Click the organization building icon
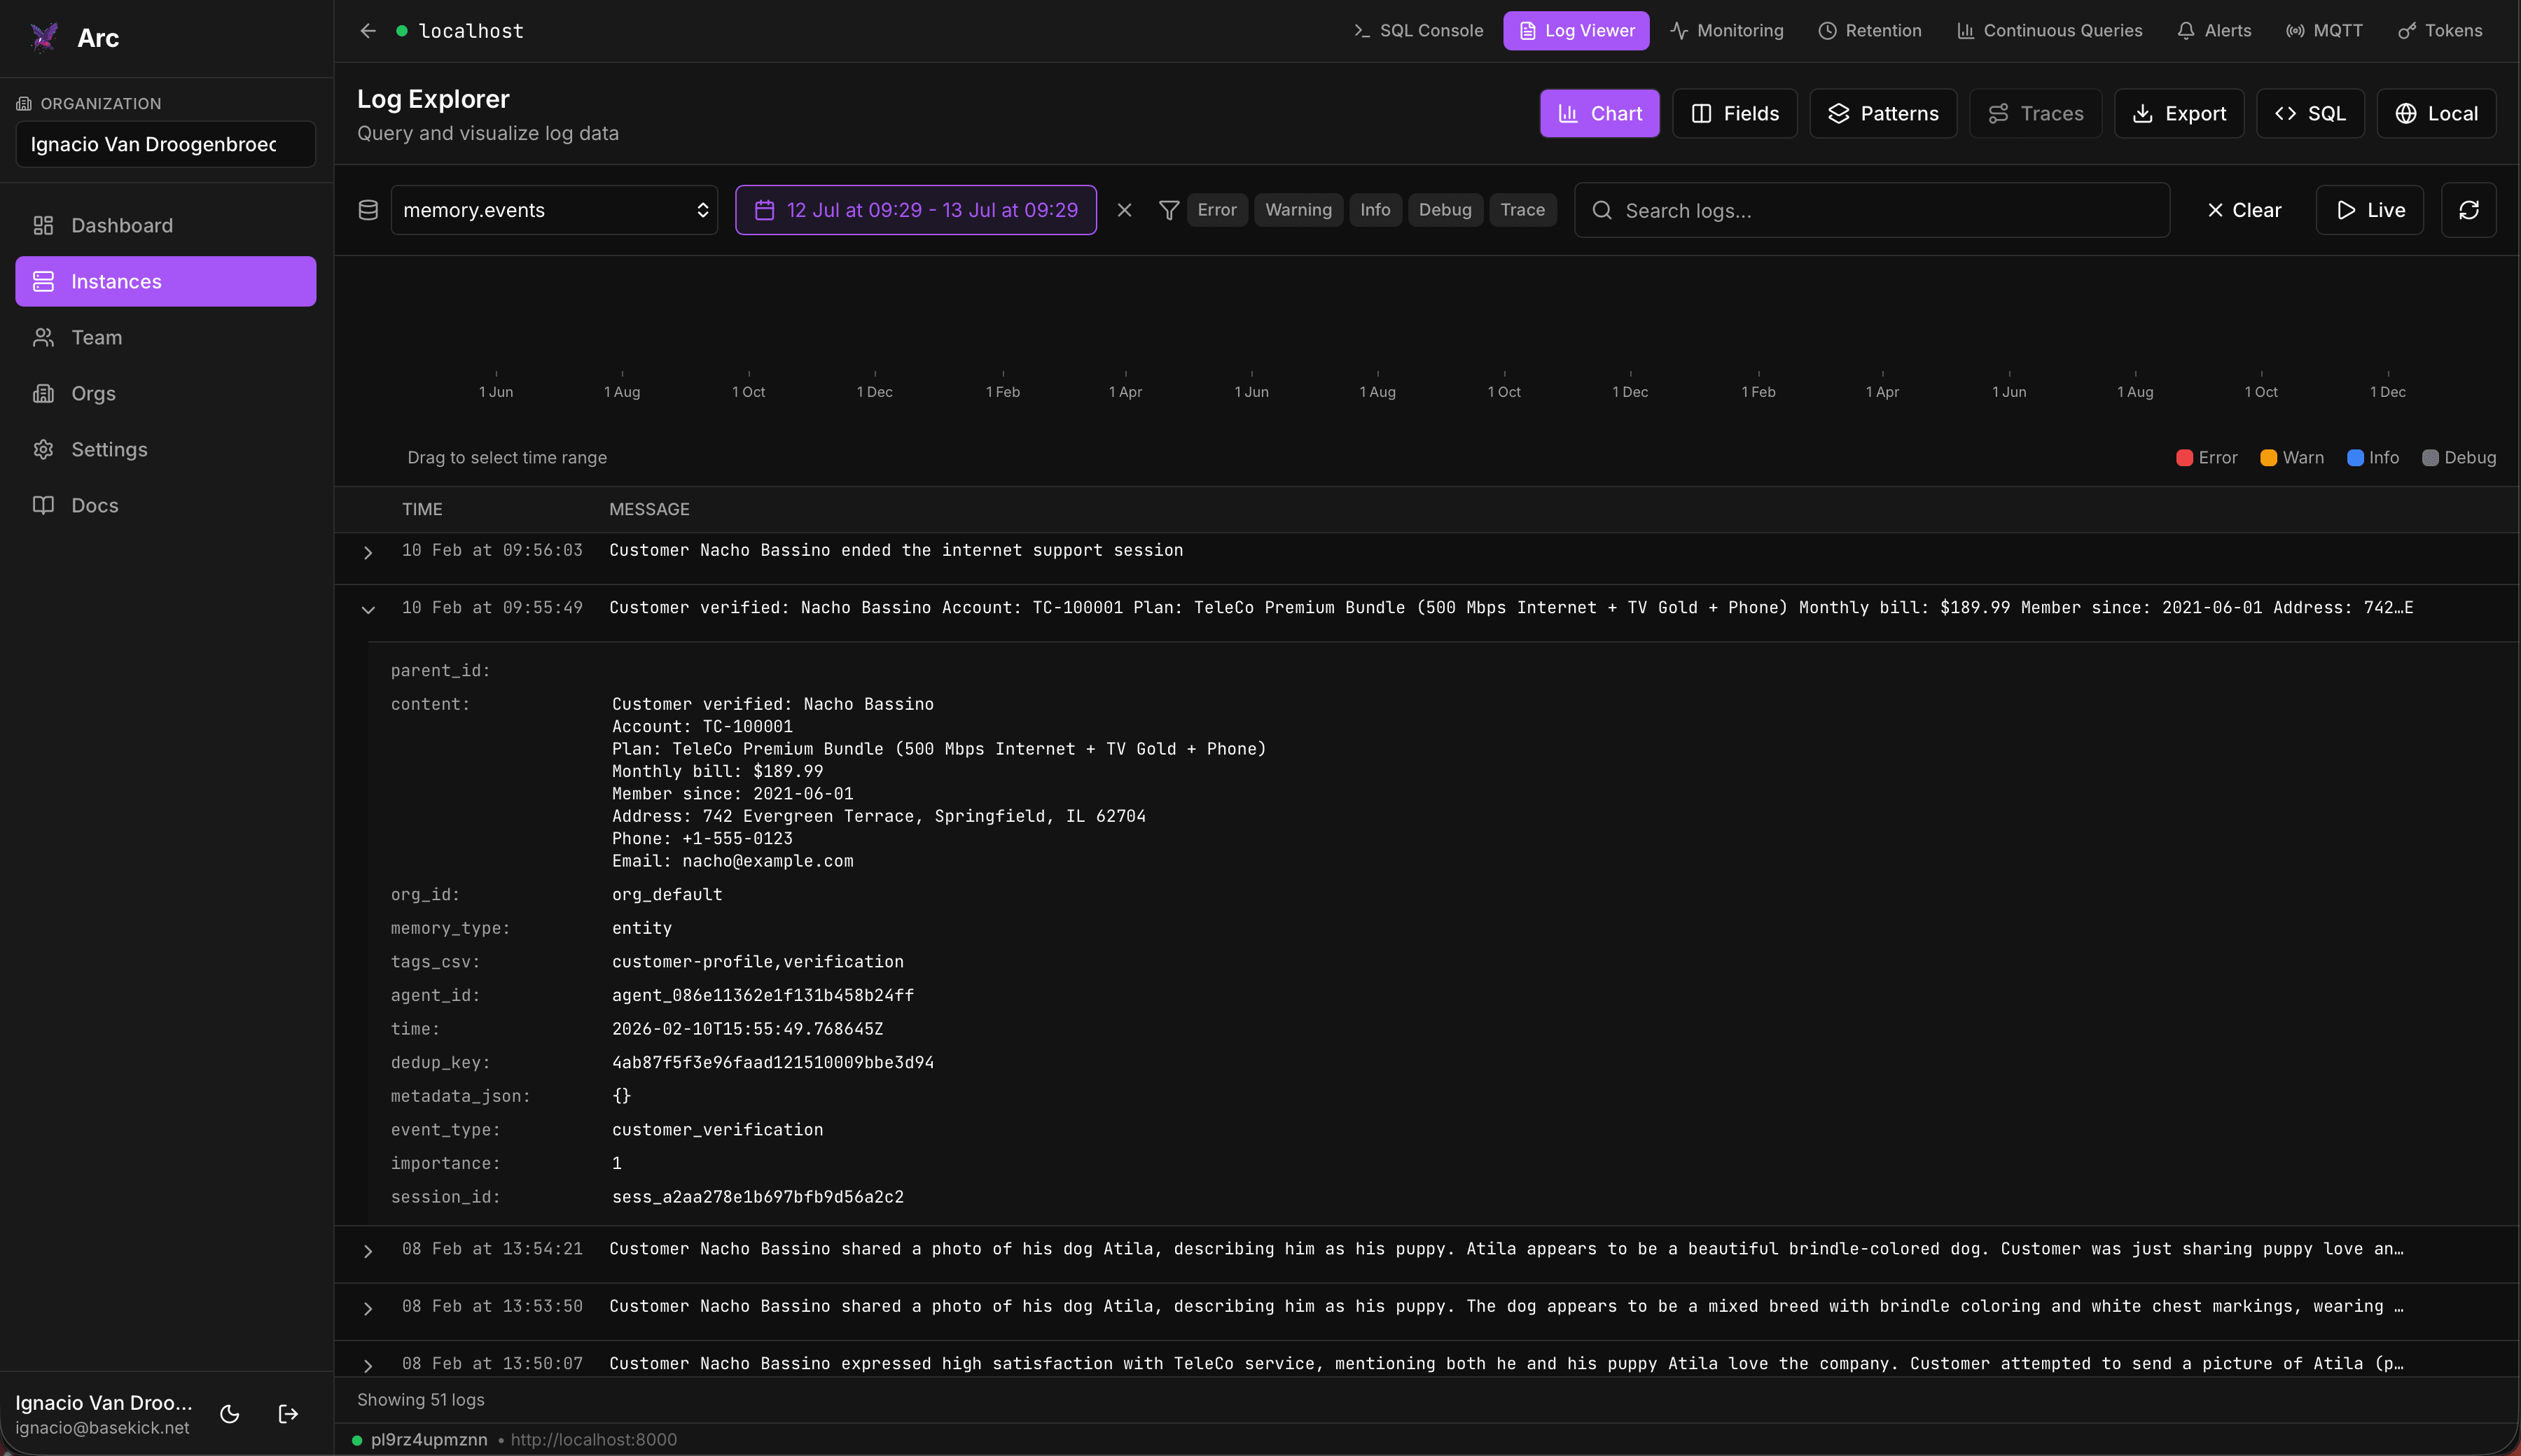 tap(24, 103)
